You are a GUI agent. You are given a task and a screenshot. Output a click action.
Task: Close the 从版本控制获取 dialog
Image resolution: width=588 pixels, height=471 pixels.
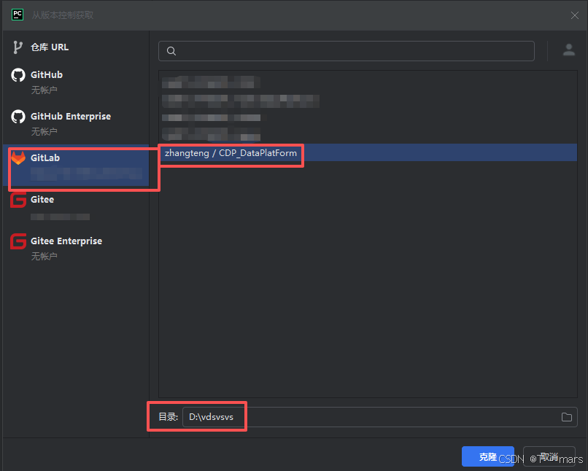(574, 15)
